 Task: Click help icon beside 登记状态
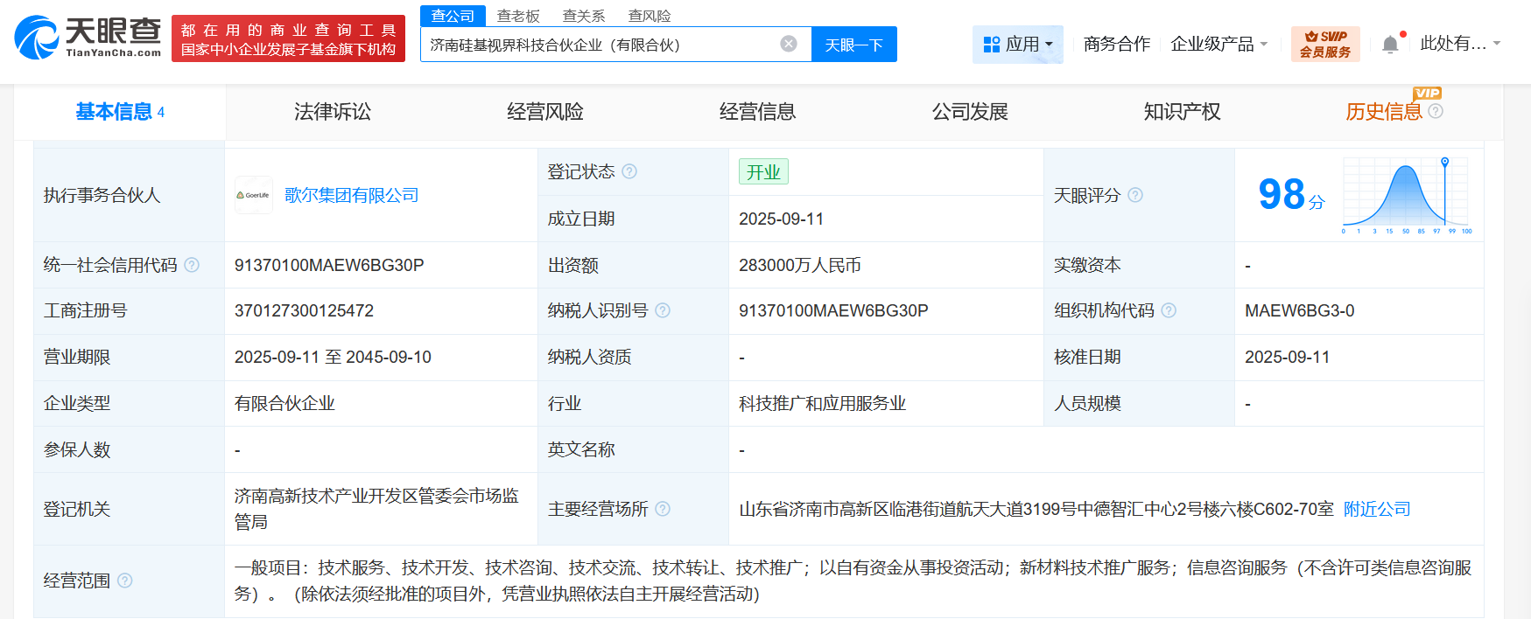coord(629,171)
